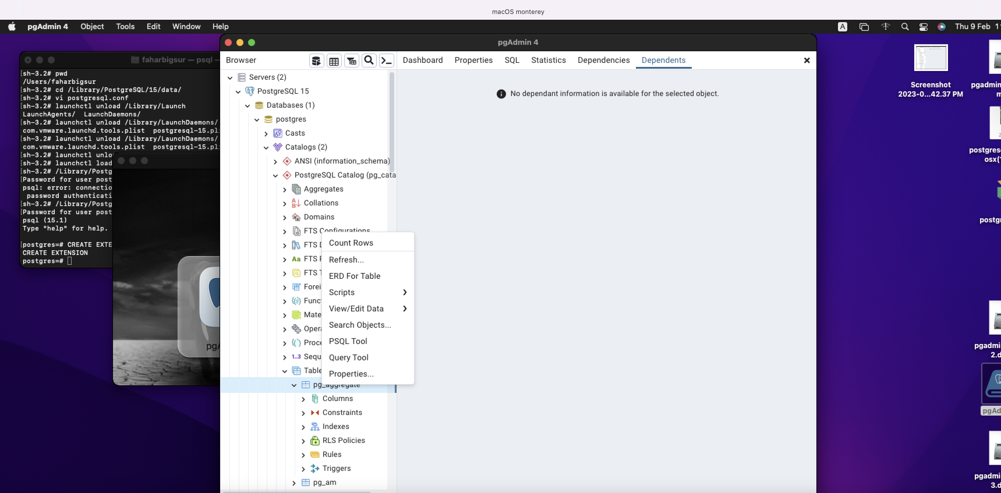Open the Tools menu in menu bar
This screenshot has height=493, width=1001.
pyautogui.click(x=125, y=26)
